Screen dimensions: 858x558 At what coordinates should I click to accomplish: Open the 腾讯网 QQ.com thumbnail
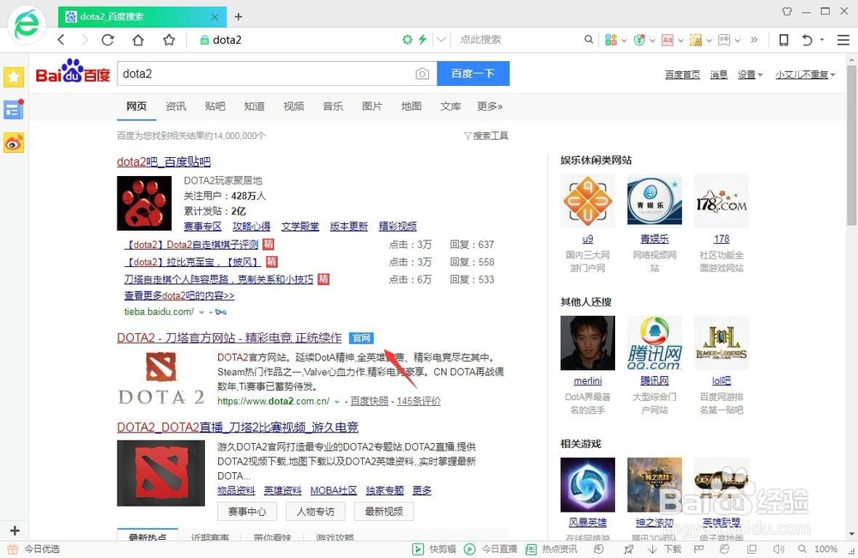[x=655, y=343]
